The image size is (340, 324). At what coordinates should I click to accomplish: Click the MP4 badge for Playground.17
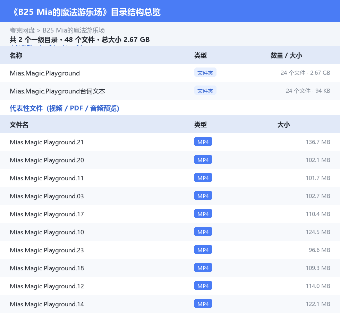[203, 214]
